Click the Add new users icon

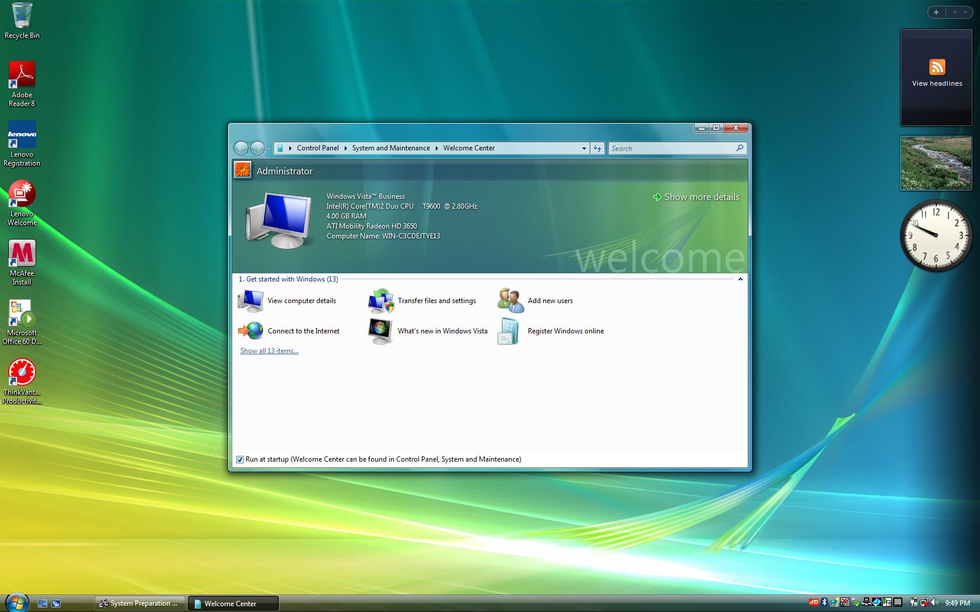click(x=511, y=301)
